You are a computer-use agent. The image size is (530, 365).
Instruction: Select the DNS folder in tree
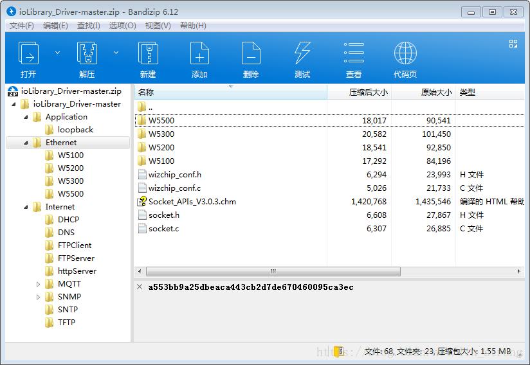(66, 233)
